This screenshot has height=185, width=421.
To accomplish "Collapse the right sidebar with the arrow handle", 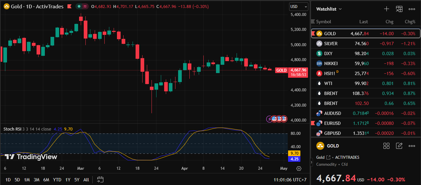I will click(x=311, y=162).
